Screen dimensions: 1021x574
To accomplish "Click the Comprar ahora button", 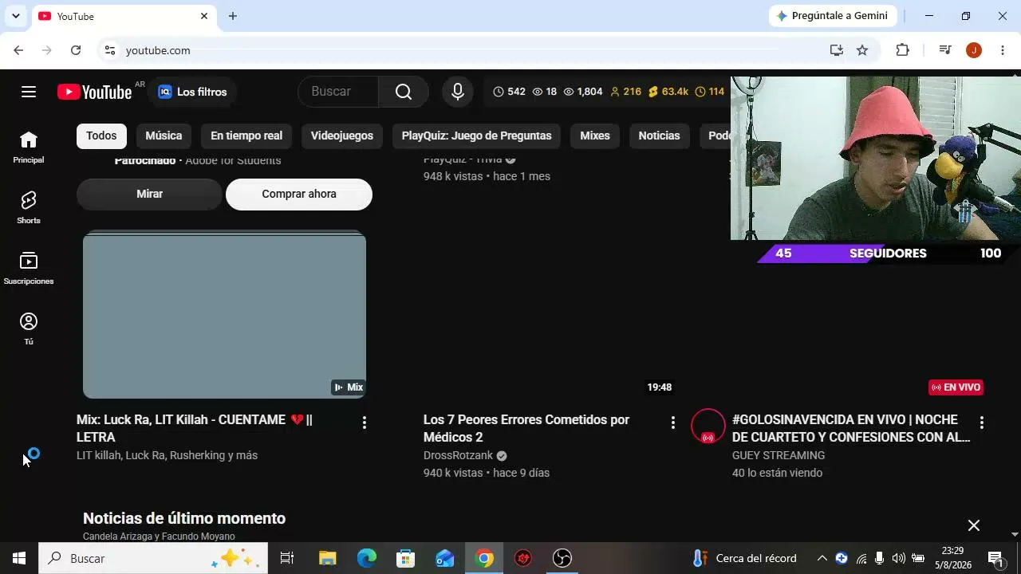I will [x=299, y=195].
